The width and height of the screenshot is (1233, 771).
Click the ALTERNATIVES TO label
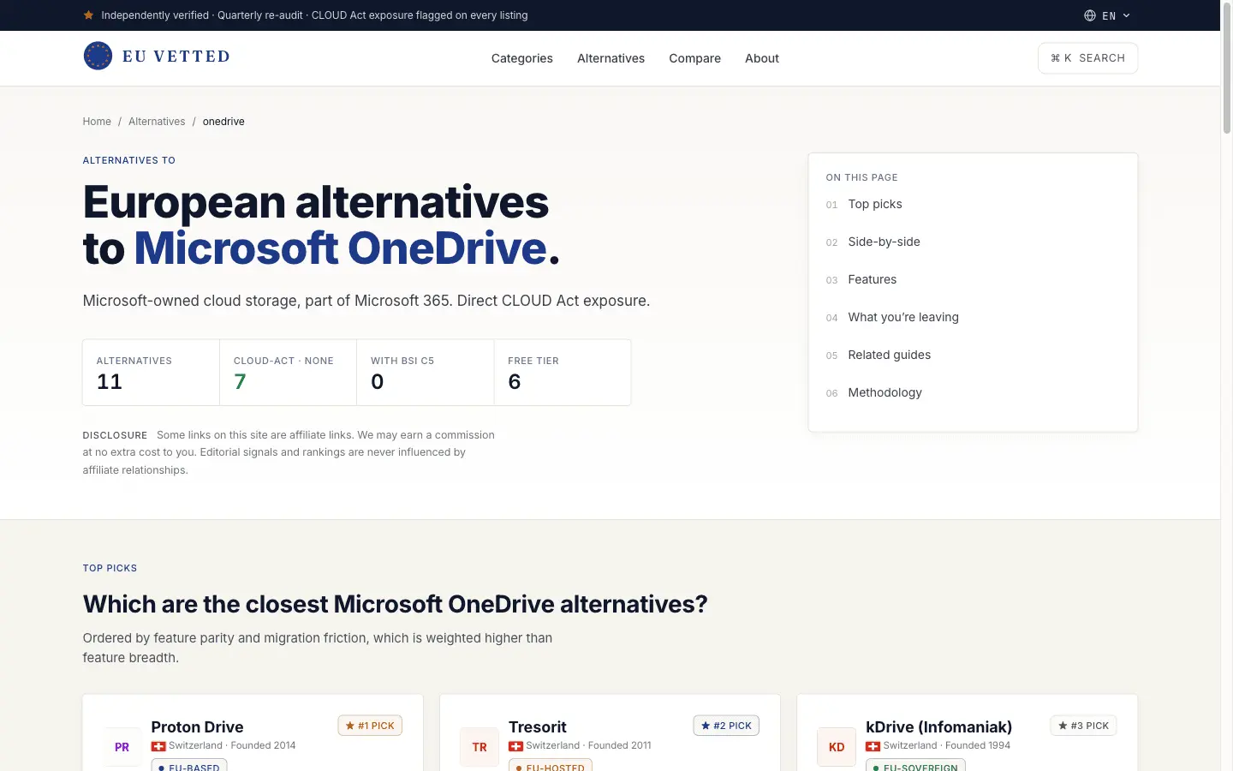[x=129, y=160]
